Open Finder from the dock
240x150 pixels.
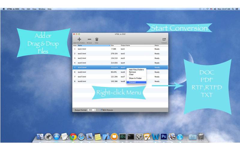[x=40, y=137]
